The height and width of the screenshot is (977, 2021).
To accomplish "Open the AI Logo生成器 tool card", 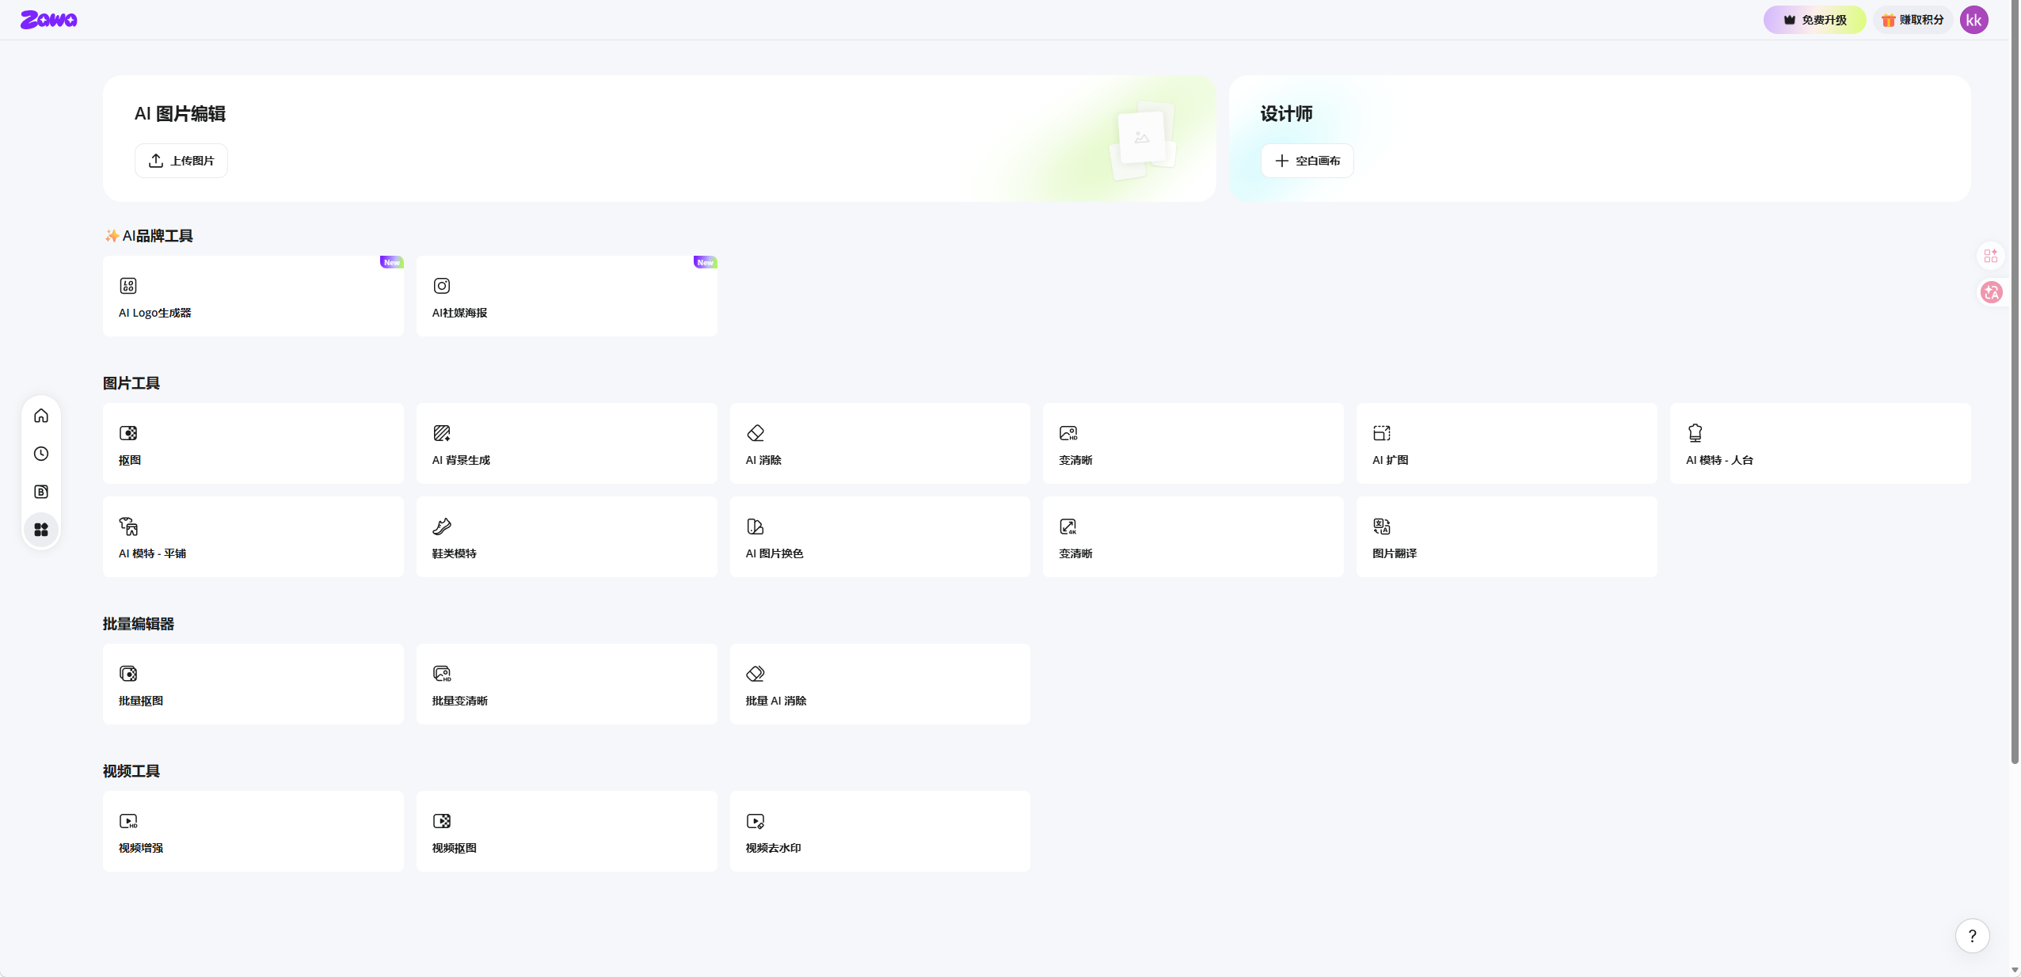I will tap(253, 296).
